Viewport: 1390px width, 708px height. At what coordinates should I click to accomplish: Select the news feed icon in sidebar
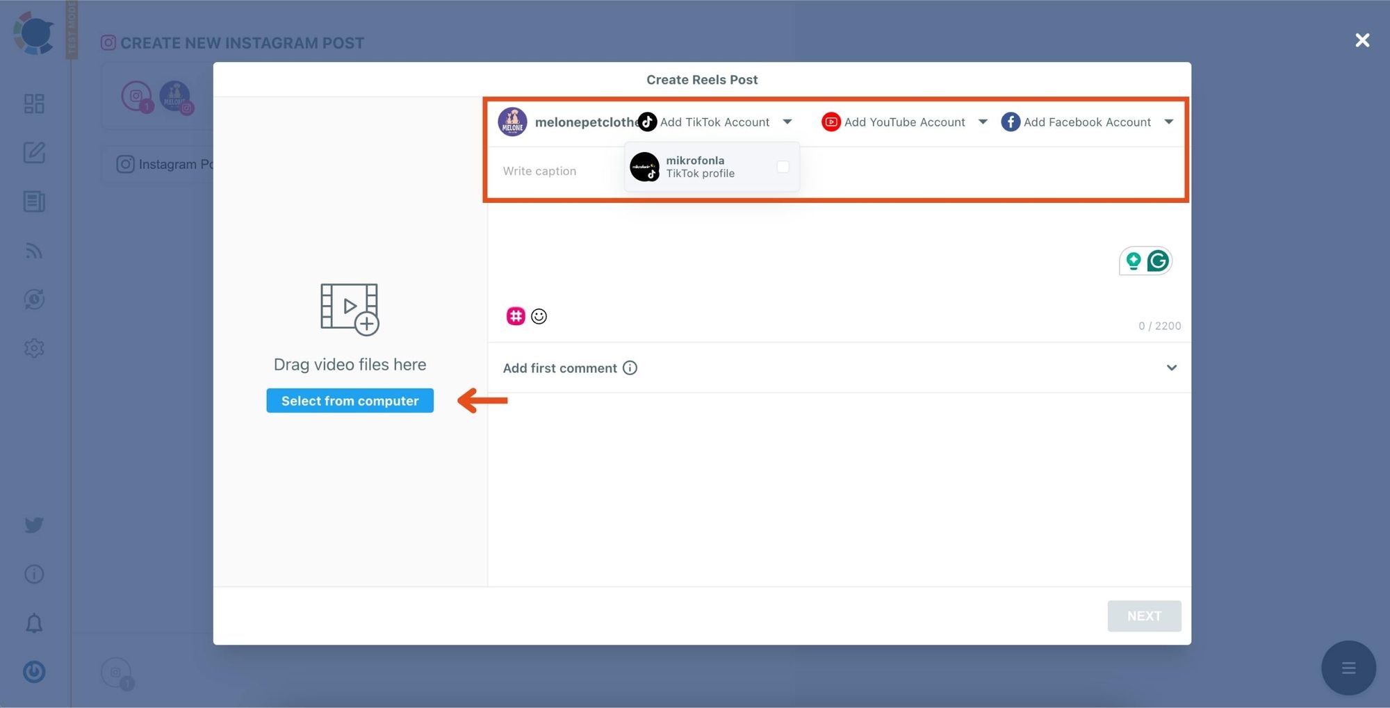point(33,201)
